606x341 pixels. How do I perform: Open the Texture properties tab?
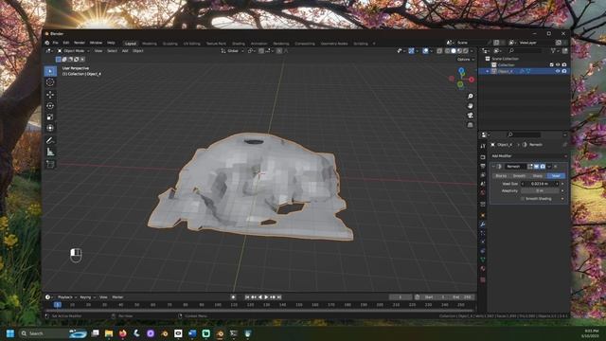pyautogui.click(x=483, y=279)
